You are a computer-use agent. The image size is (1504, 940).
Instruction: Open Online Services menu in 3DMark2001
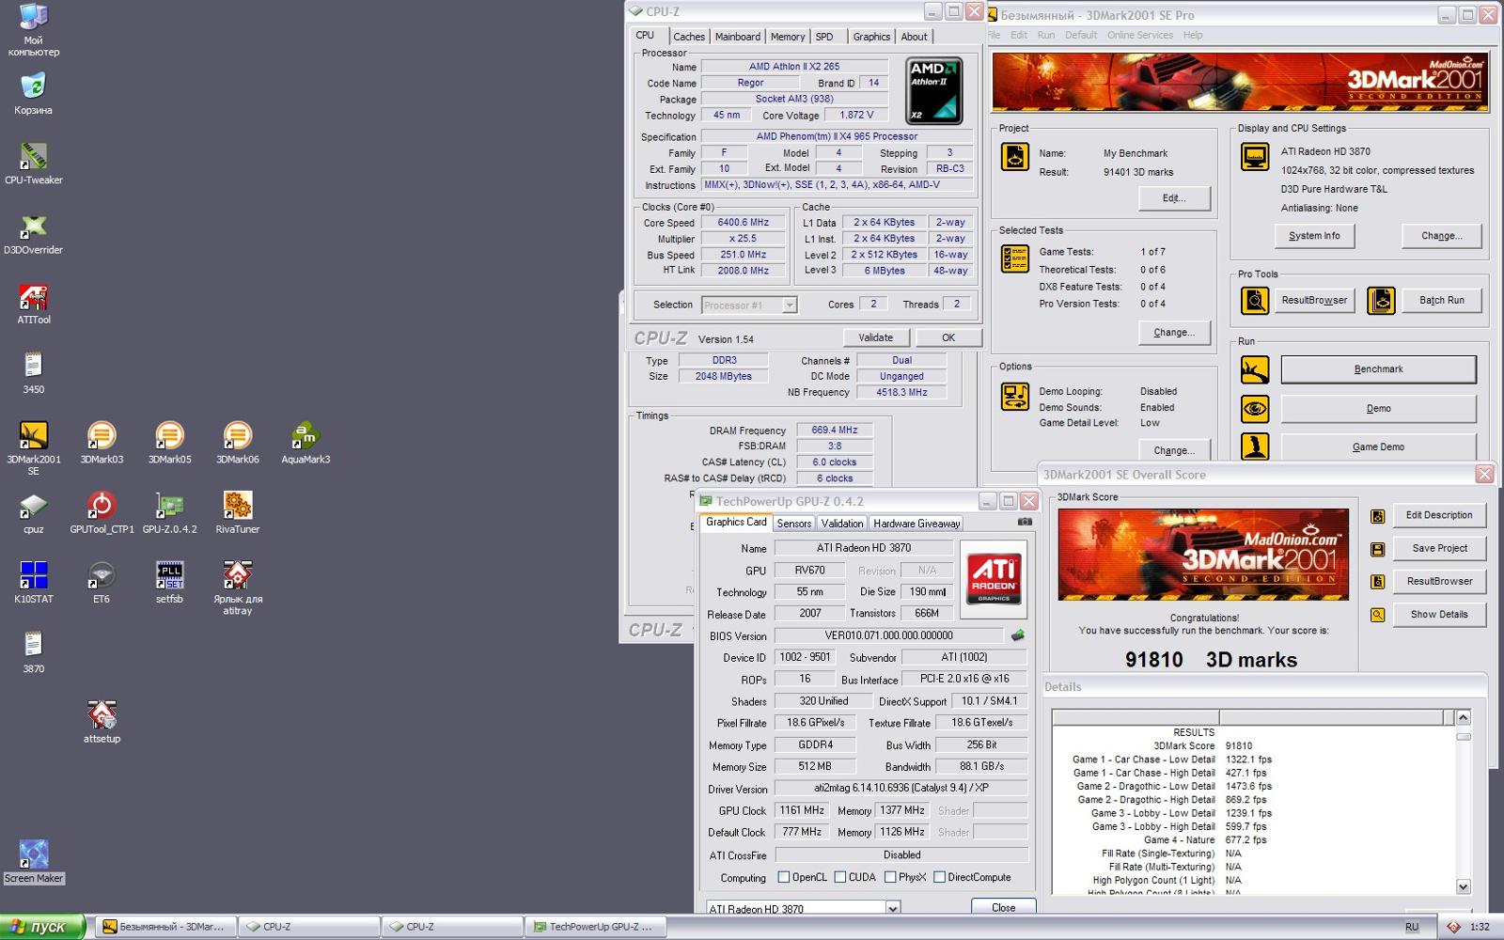(x=1140, y=35)
